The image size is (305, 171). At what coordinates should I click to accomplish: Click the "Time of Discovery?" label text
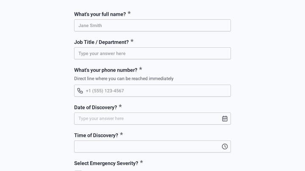96,136
